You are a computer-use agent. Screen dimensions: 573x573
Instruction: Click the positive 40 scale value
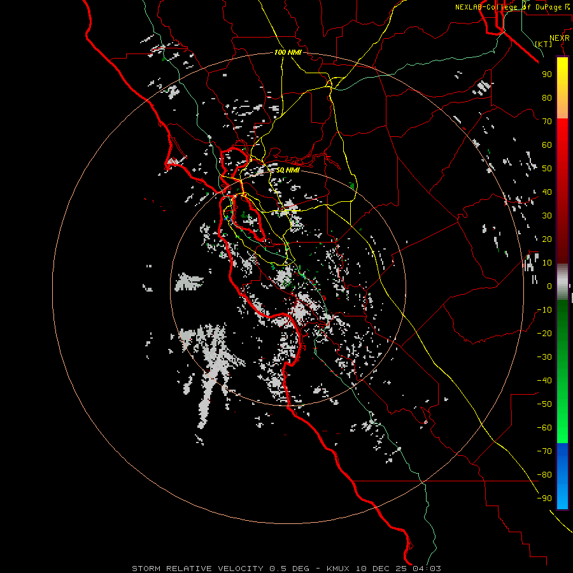[547, 192]
